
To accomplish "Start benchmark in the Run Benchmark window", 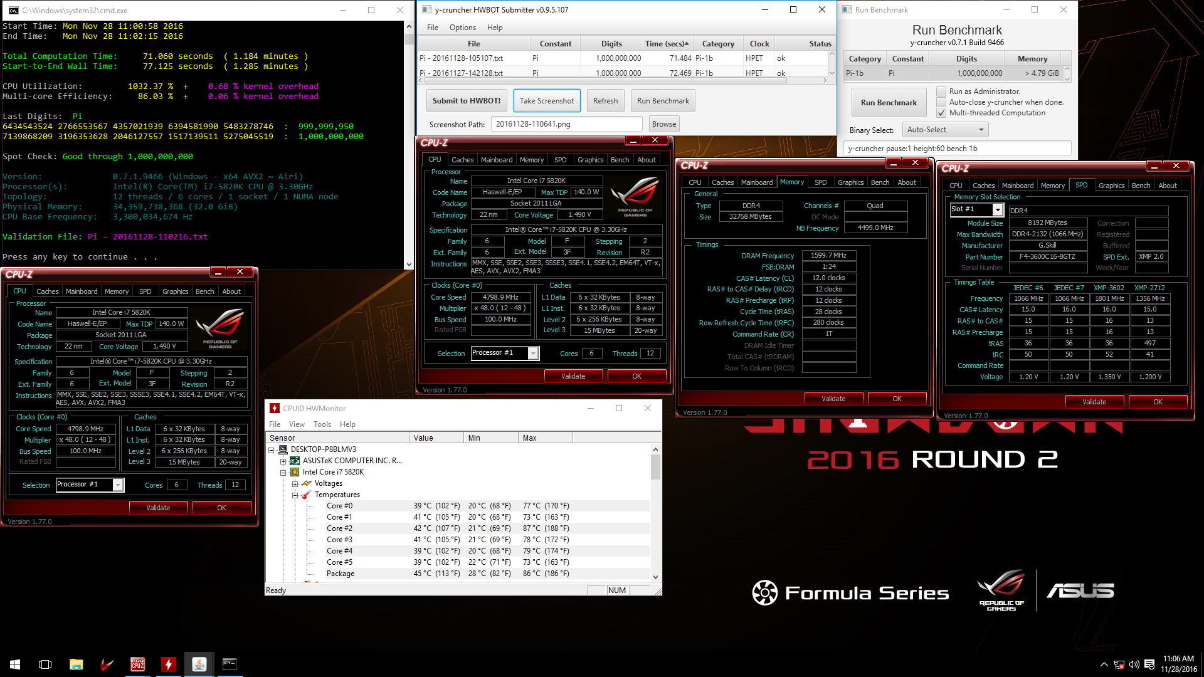I will pos(889,103).
